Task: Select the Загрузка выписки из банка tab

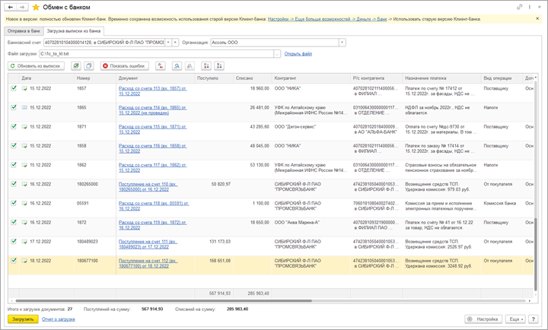Action: coord(75,30)
